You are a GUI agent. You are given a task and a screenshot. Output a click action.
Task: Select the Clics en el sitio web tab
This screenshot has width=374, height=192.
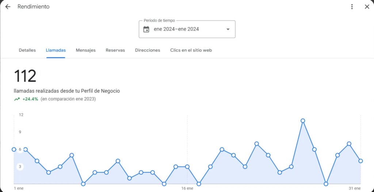click(191, 50)
